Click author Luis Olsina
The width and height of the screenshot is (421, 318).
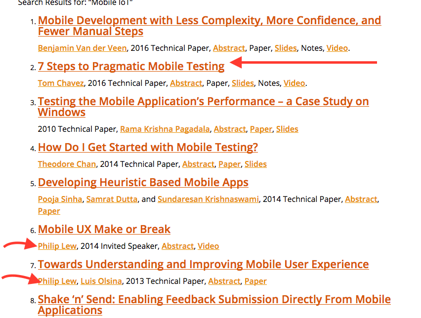pyautogui.click(x=101, y=281)
